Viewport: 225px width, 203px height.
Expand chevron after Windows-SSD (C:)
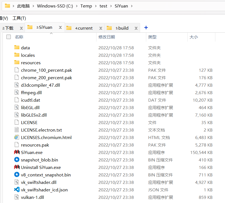pyautogui.click(x=77, y=6)
